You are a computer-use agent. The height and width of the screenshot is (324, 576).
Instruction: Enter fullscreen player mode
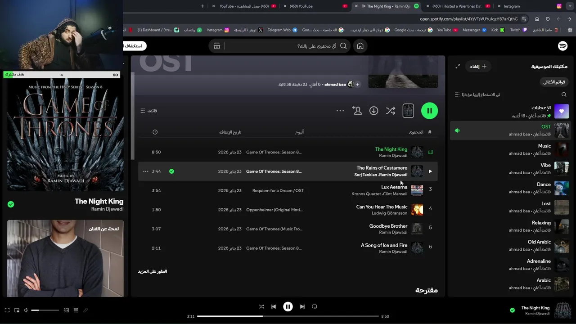7,310
